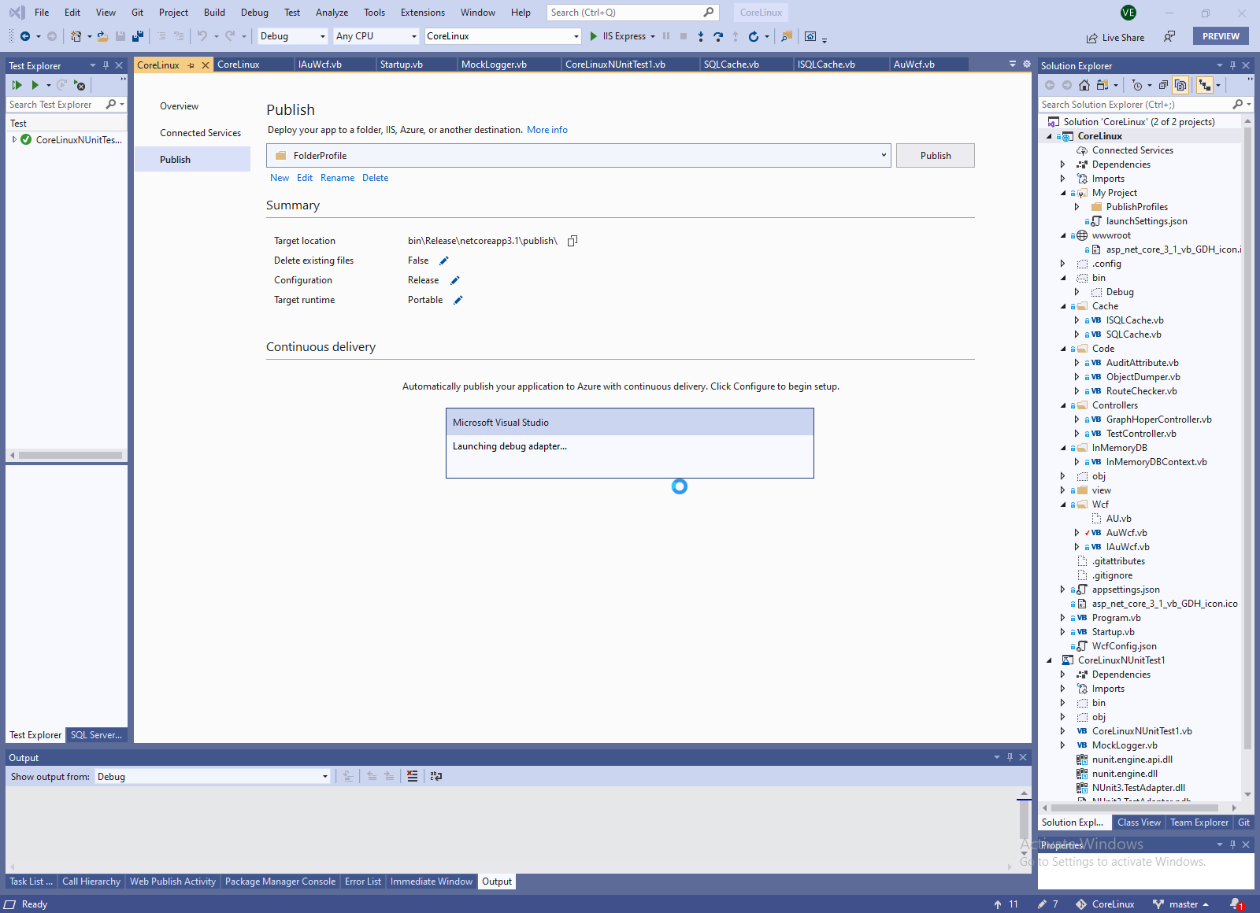Toggle auto-hide pin on Properties panel

click(1232, 845)
